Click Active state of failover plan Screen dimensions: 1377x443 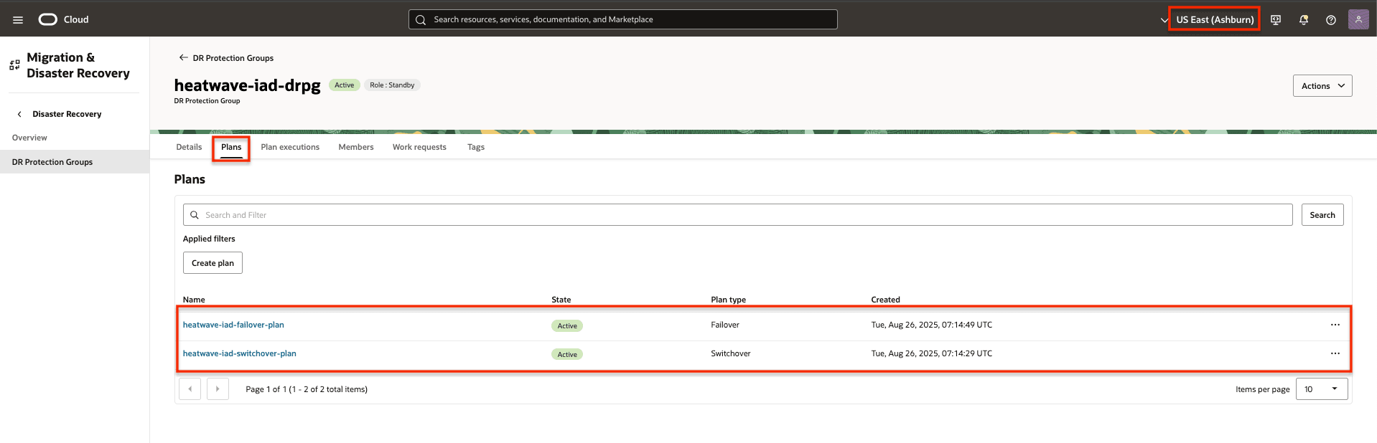pos(567,325)
